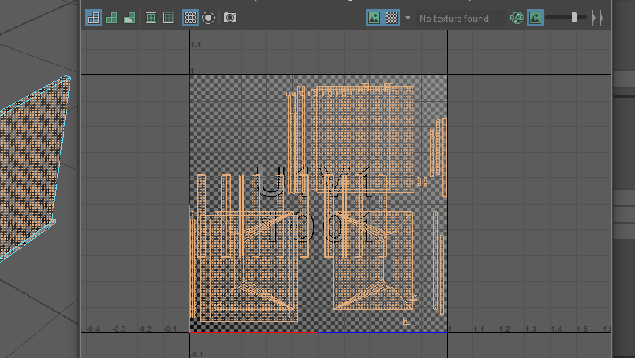This screenshot has width=635, height=358.
Task: Open the texture list dropdown arrow
Action: pos(408,17)
